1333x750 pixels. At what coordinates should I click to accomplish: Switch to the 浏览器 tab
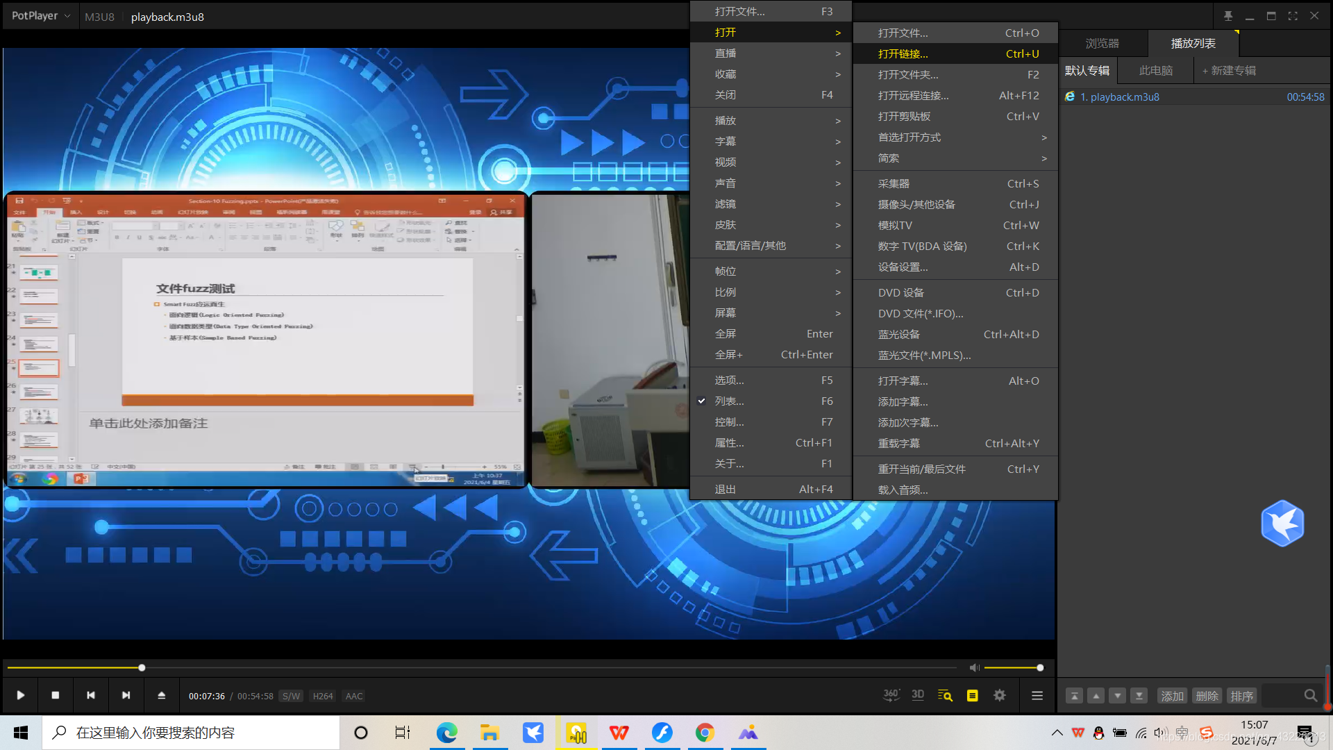click(x=1102, y=43)
